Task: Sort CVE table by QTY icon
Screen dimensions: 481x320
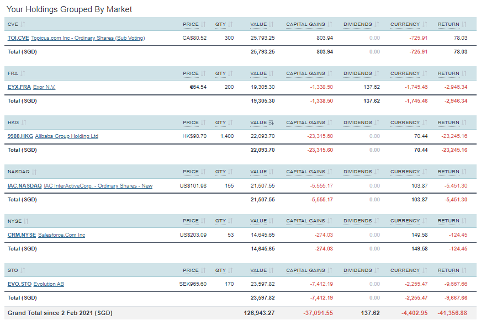Action: pyautogui.click(x=230, y=24)
